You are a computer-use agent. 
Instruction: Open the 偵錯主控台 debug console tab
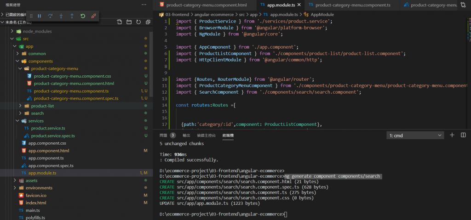207,135
